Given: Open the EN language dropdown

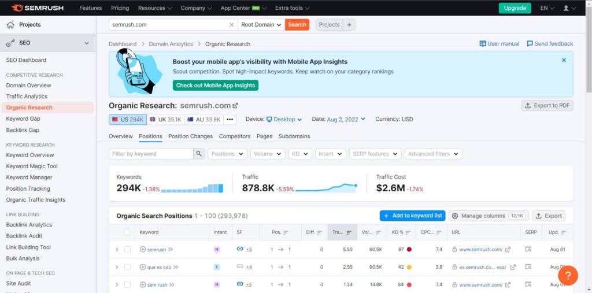Looking at the screenshot, I should coord(547,8).
